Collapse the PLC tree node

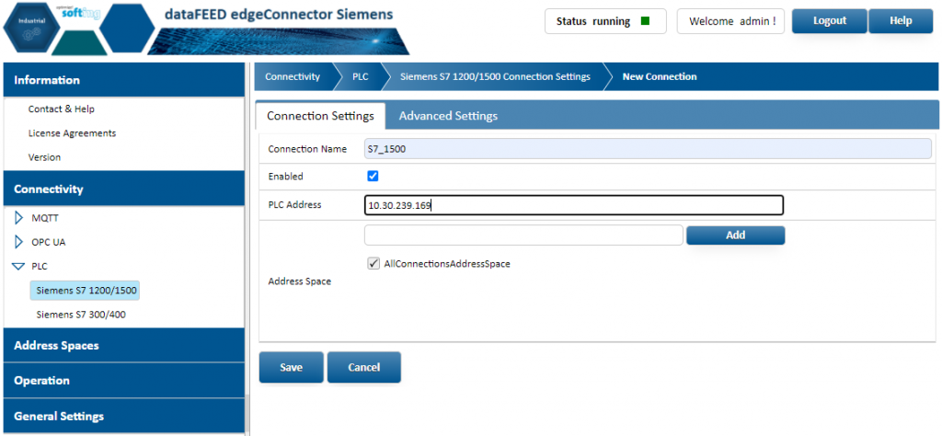[x=18, y=267]
